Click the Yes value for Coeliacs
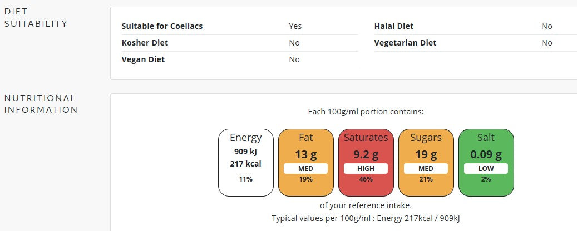This screenshot has width=577, height=231. click(295, 26)
